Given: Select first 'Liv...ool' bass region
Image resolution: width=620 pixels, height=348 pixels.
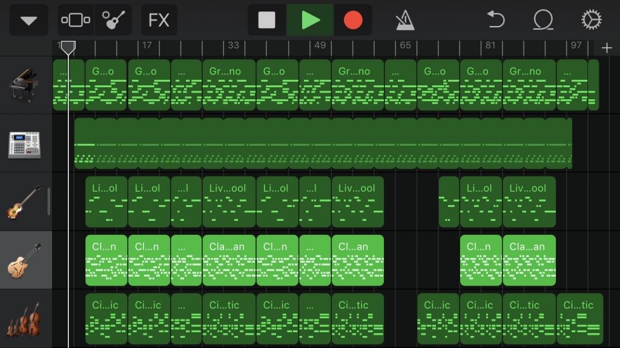Looking at the screenshot, I should (229, 202).
